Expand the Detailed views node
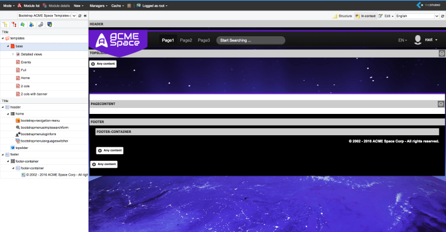446x232 pixels. click(13, 54)
